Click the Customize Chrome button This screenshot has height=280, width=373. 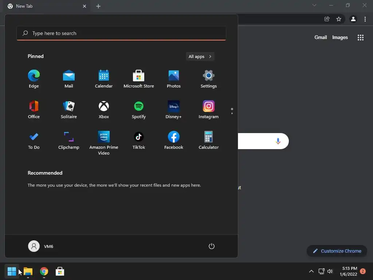click(337, 251)
